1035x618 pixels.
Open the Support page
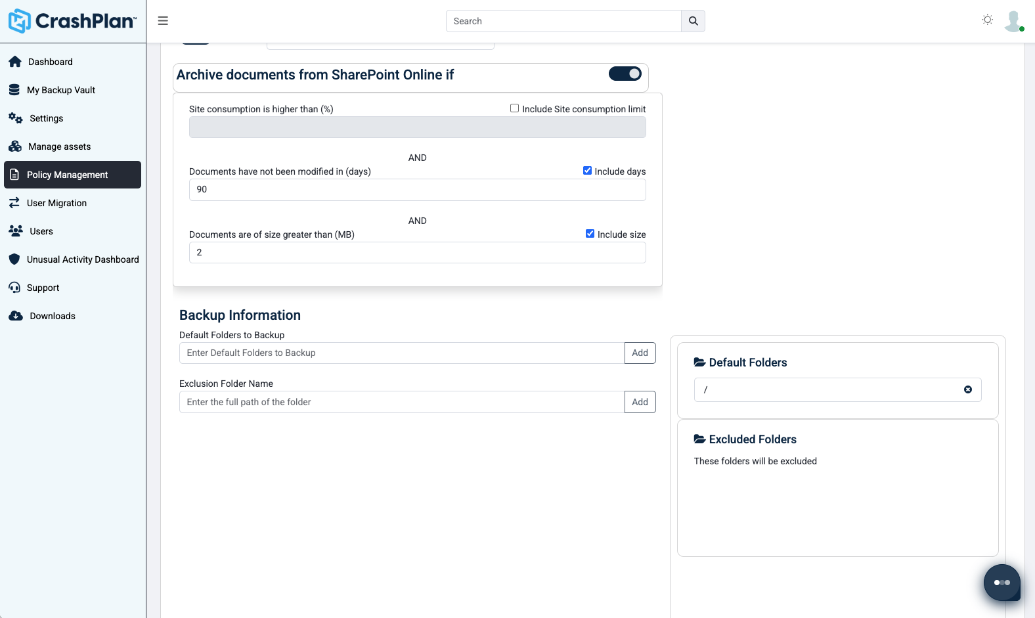pos(73,288)
